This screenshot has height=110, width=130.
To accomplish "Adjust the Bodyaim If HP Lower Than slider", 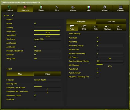I will [x=47, y=91].
